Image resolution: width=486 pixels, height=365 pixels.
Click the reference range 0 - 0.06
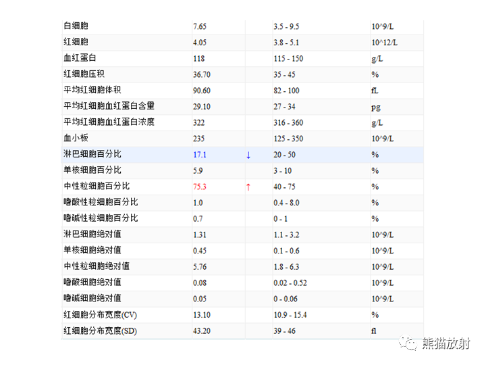point(286,299)
